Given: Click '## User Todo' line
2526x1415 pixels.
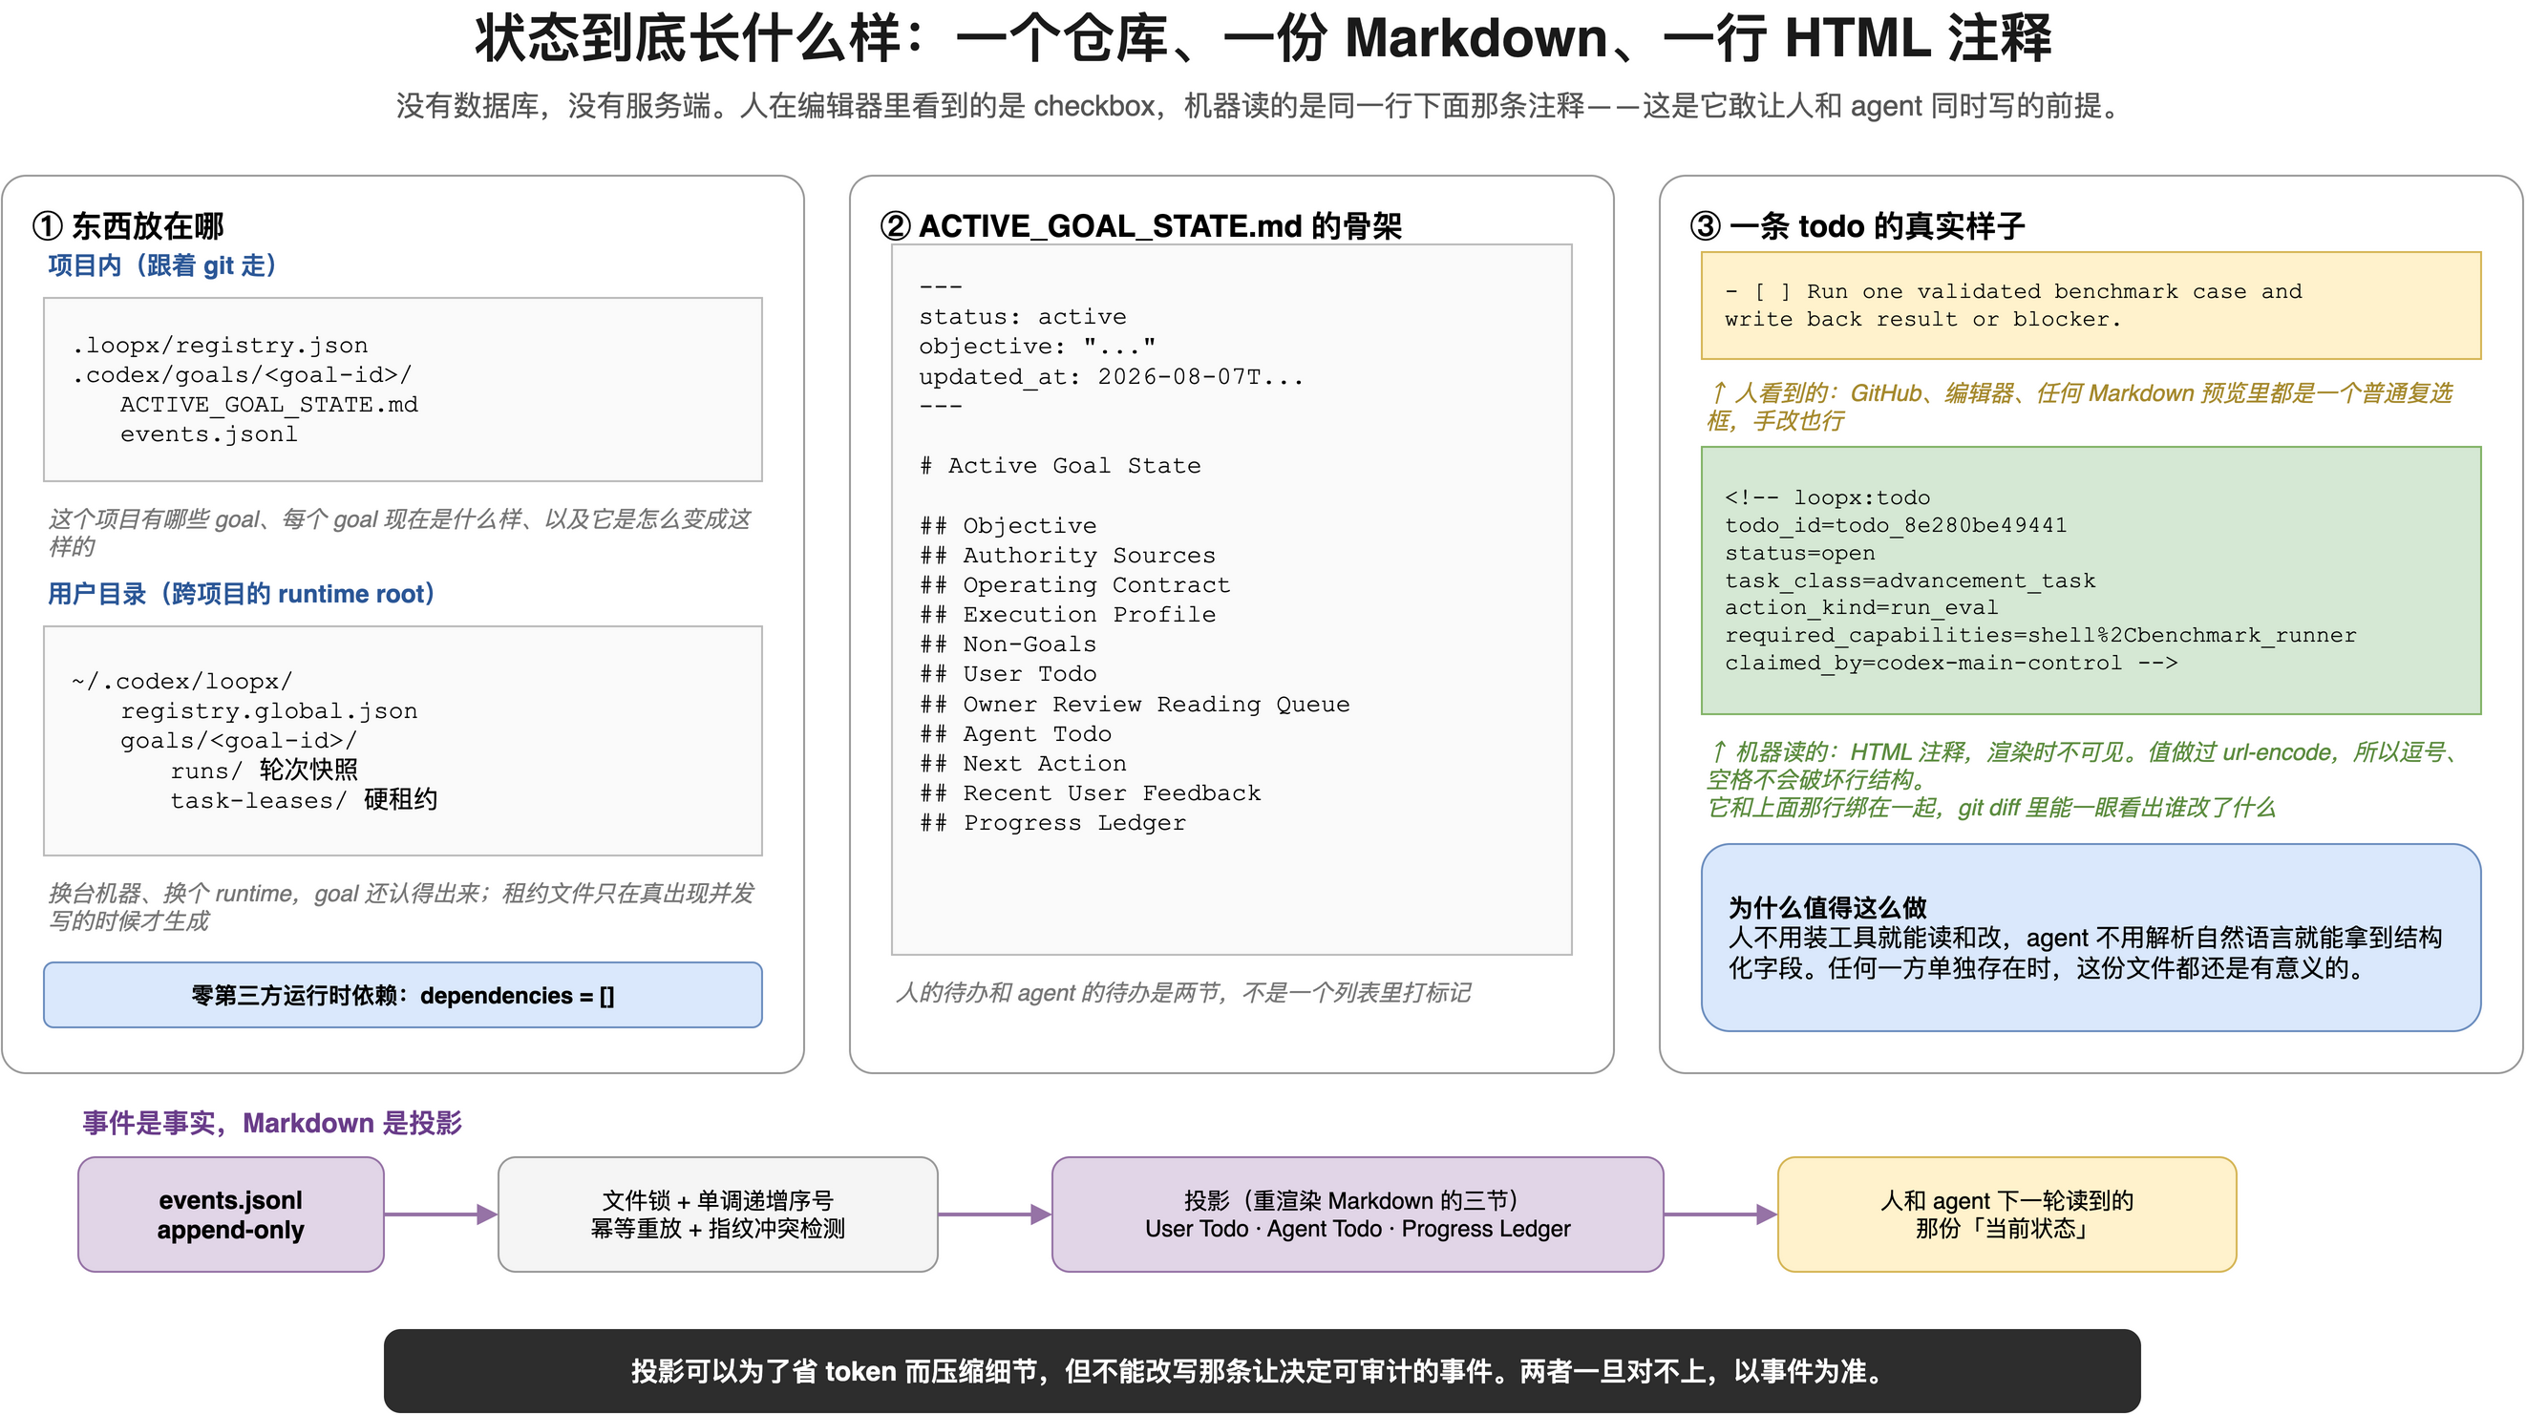Looking at the screenshot, I should [1008, 674].
